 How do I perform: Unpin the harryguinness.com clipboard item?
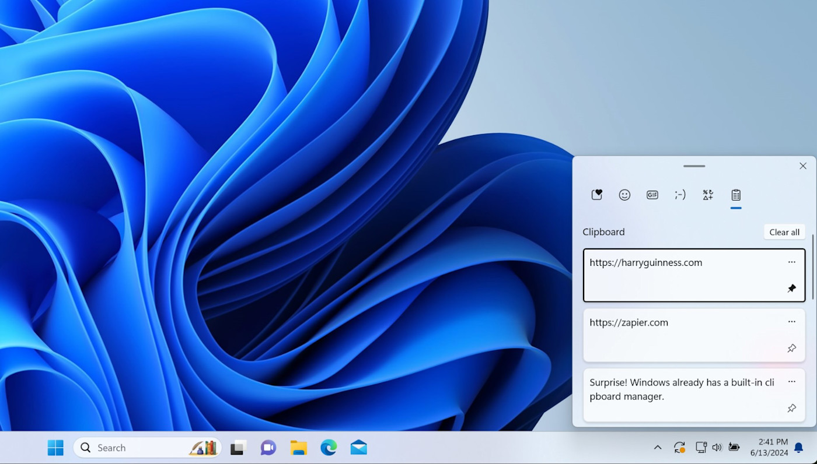(x=791, y=289)
